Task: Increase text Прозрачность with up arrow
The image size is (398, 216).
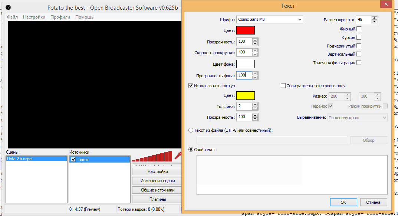Action: click(255, 40)
